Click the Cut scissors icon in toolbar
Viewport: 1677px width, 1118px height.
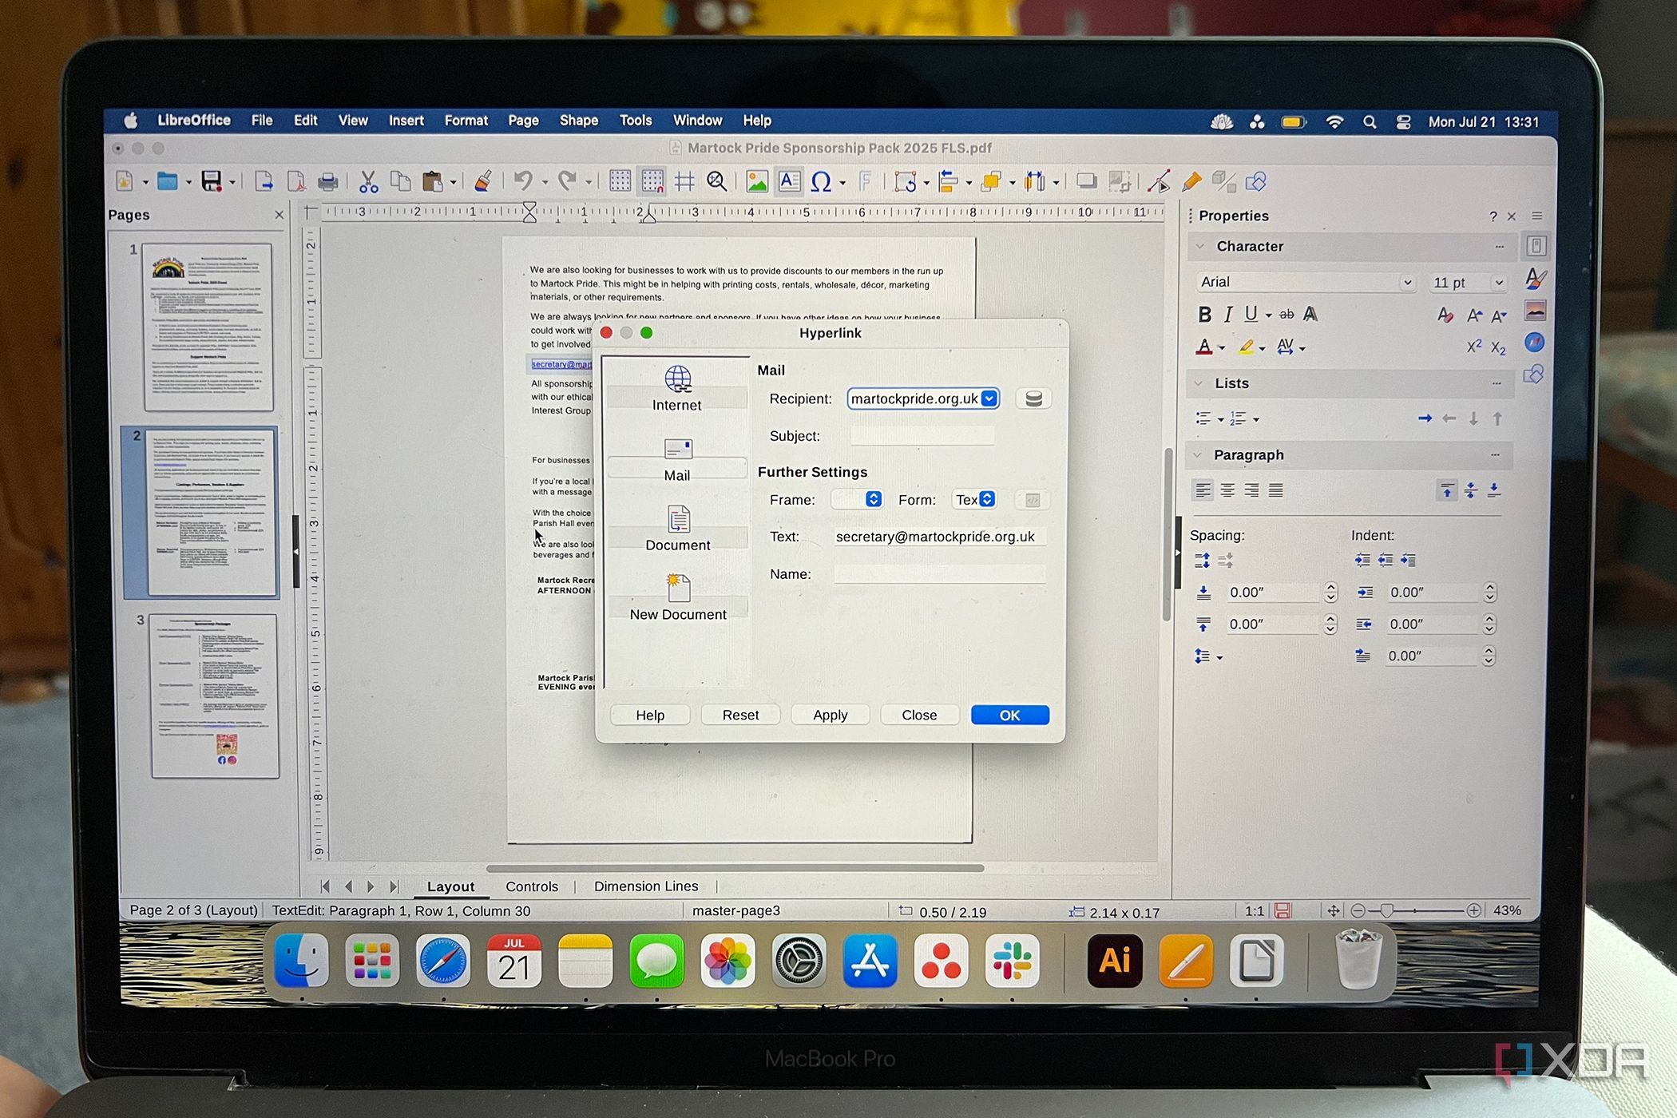click(368, 182)
